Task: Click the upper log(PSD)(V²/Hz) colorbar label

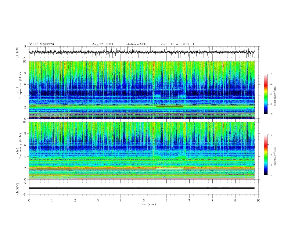Action: click(275, 96)
